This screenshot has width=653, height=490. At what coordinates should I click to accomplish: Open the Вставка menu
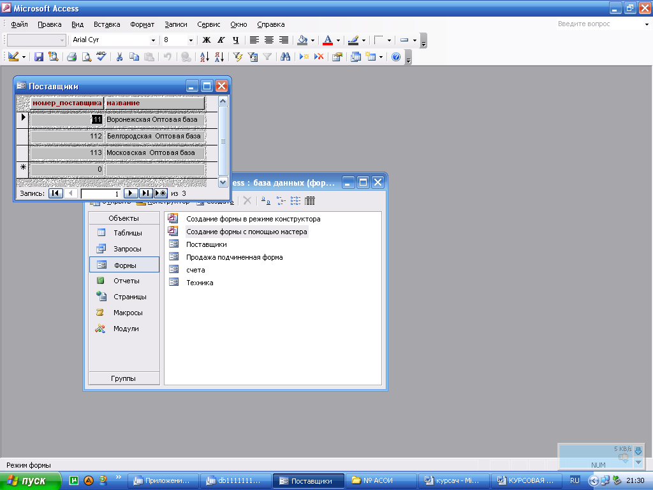[x=106, y=25]
